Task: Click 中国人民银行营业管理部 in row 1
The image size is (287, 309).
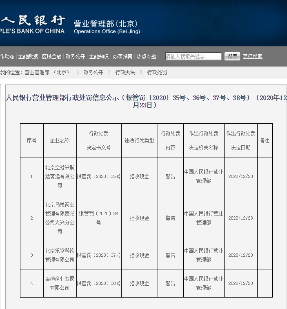Action: tap(204, 176)
